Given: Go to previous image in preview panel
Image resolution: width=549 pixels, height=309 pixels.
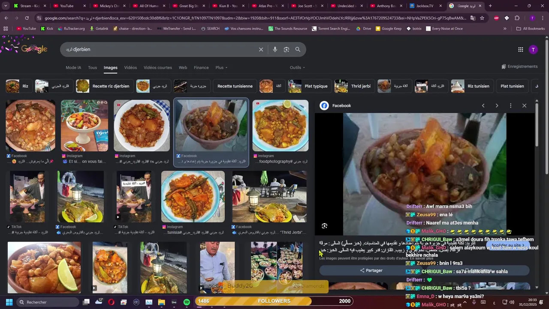Looking at the screenshot, I should click(x=483, y=106).
